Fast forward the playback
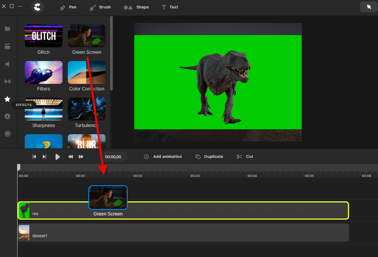378x257 pixels. coord(81,157)
